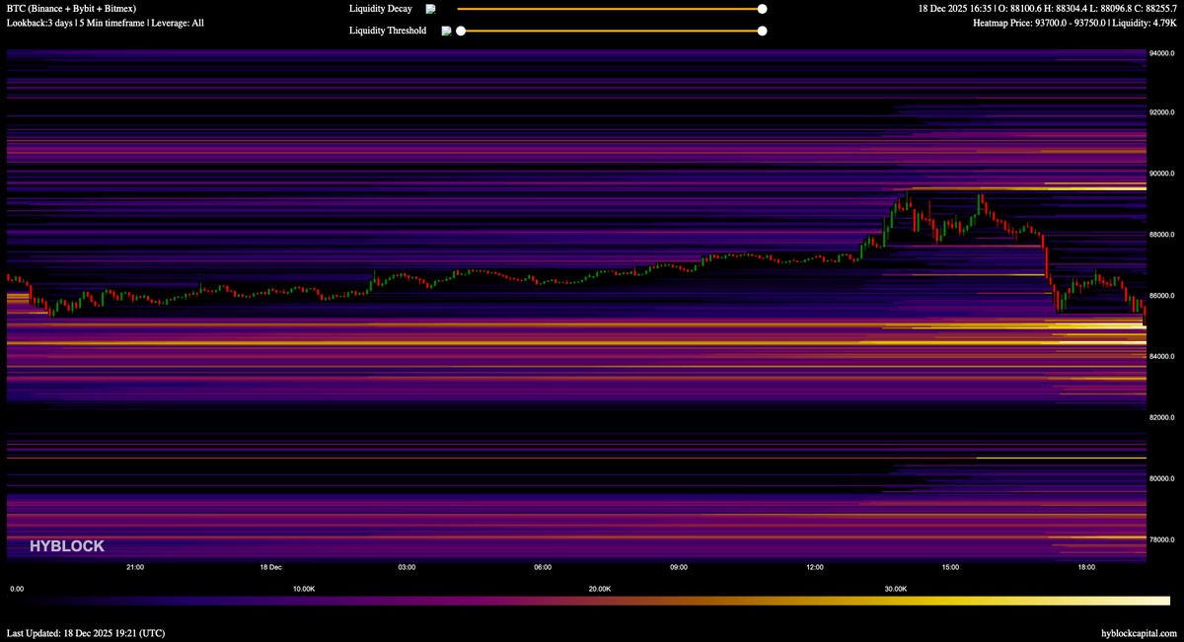Click the 94000.0 price axis label
The image size is (1184, 642).
pos(1161,53)
